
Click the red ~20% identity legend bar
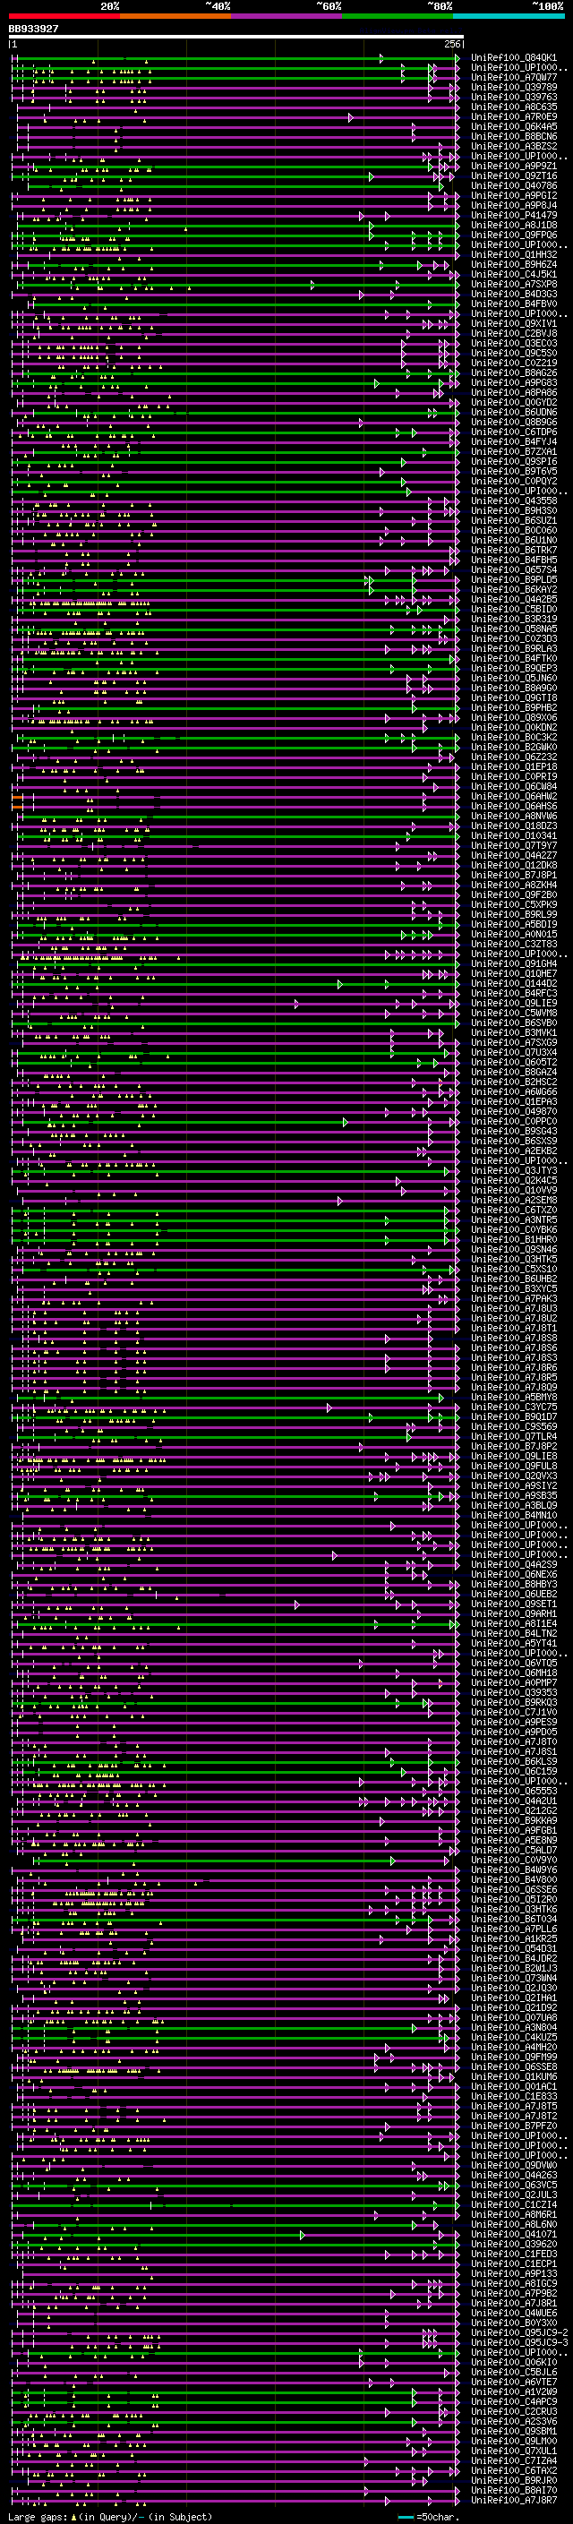(x=64, y=16)
